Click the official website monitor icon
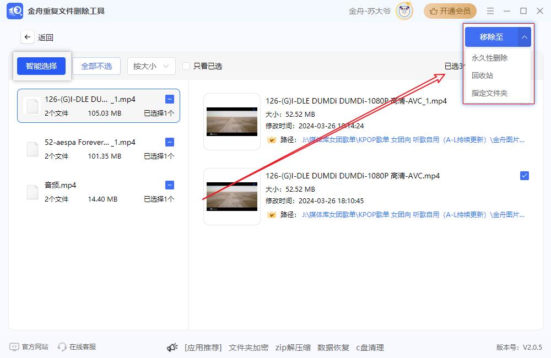The height and width of the screenshot is (358, 551). 14,347
